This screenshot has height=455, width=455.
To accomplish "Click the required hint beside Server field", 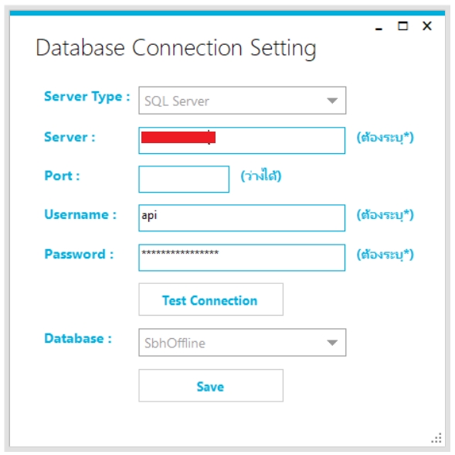I will pyautogui.click(x=385, y=137).
